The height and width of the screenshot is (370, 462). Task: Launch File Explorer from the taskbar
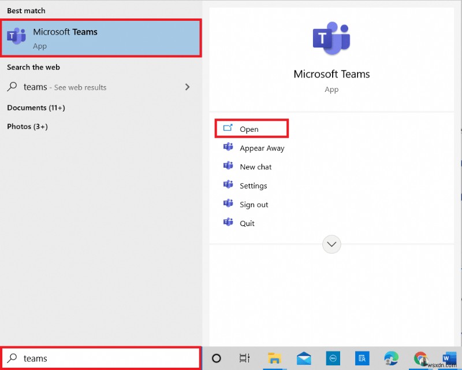click(274, 358)
